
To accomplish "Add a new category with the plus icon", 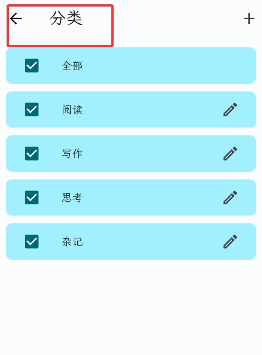I will [x=249, y=19].
